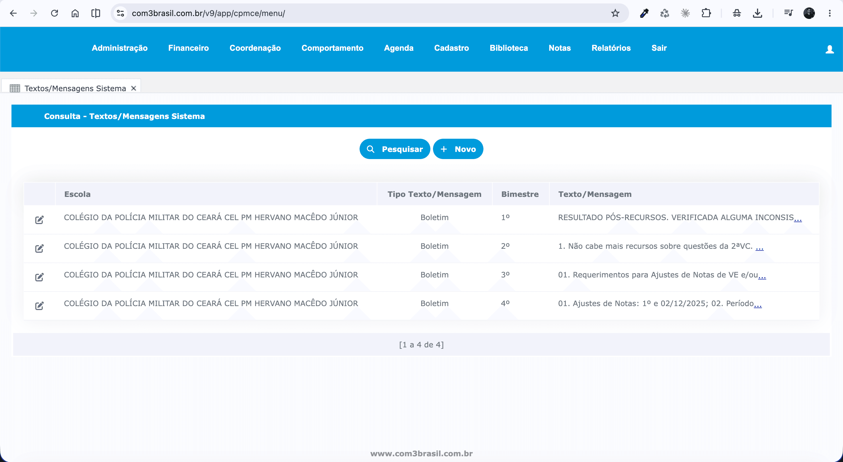Edit the 2º bimestre Boletim record

(x=39, y=248)
